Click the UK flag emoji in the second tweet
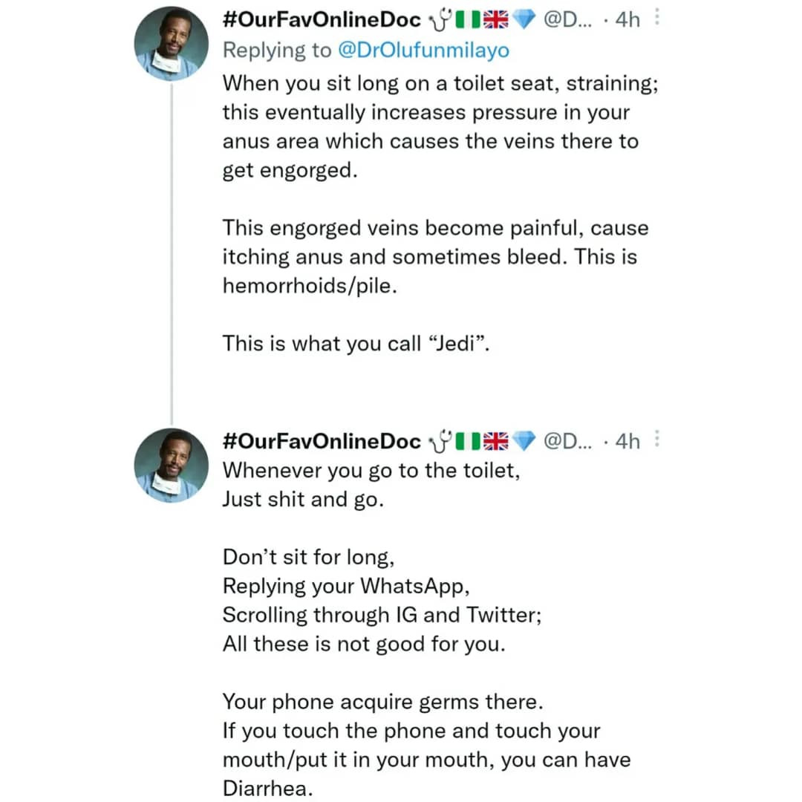This screenshot has width=802, height=802. coord(495,442)
